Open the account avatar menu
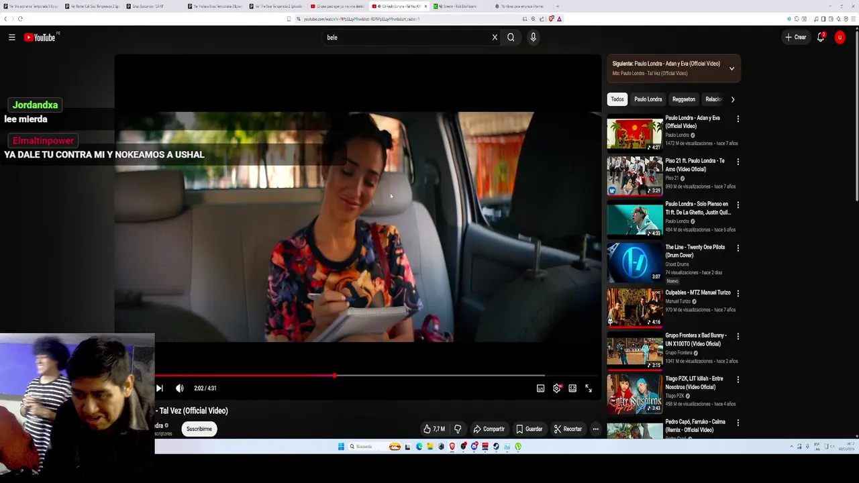The height and width of the screenshot is (483, 859). tap(840, 38)
